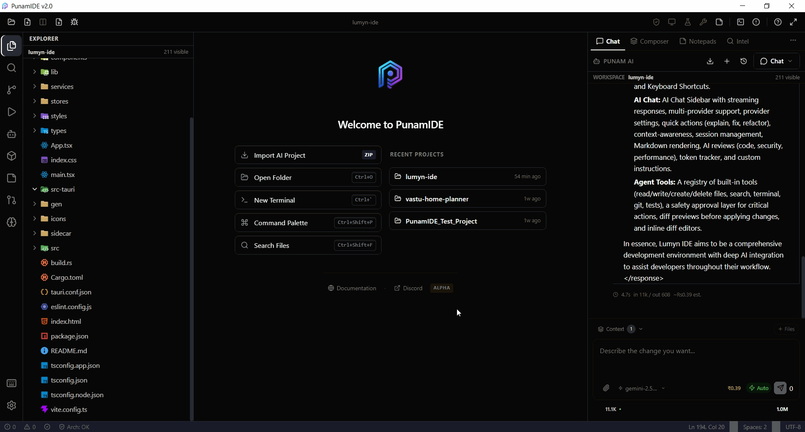Click the cube packages icon in activity bar
This screenshot has height=432, width=805.
12,156
